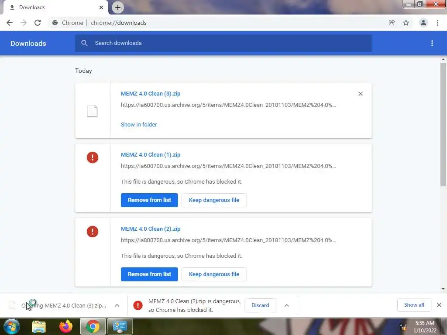
Task: Bookmark this page with the star icon
Action: [406, 23]
